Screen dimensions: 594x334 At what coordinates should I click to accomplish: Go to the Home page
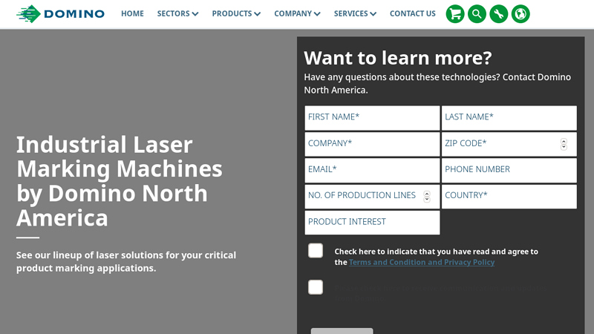tap(132, 13)
